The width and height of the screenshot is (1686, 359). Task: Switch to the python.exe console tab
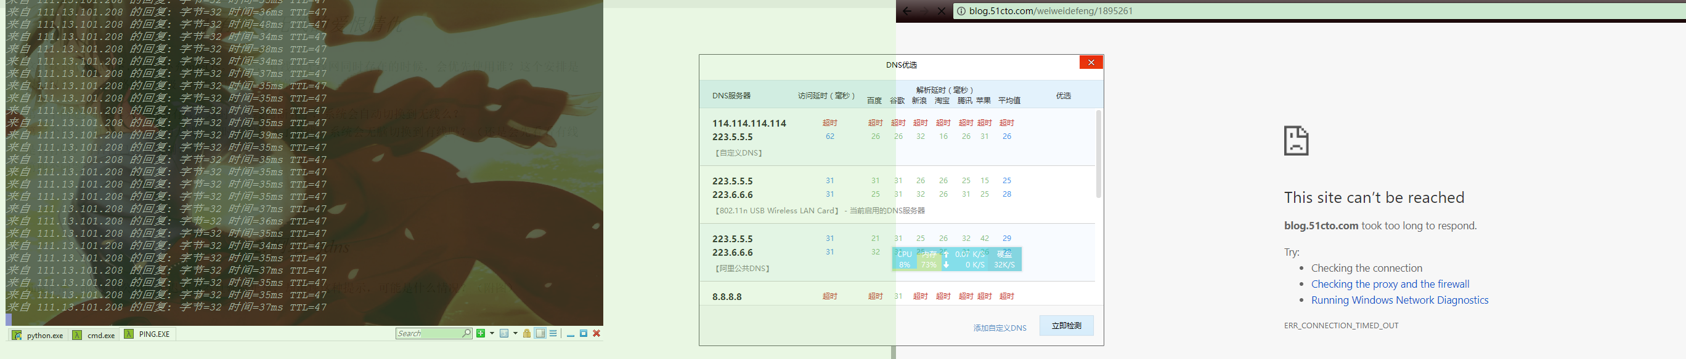click(38, 335)
